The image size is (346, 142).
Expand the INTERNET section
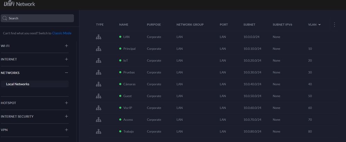click(66, 59)
